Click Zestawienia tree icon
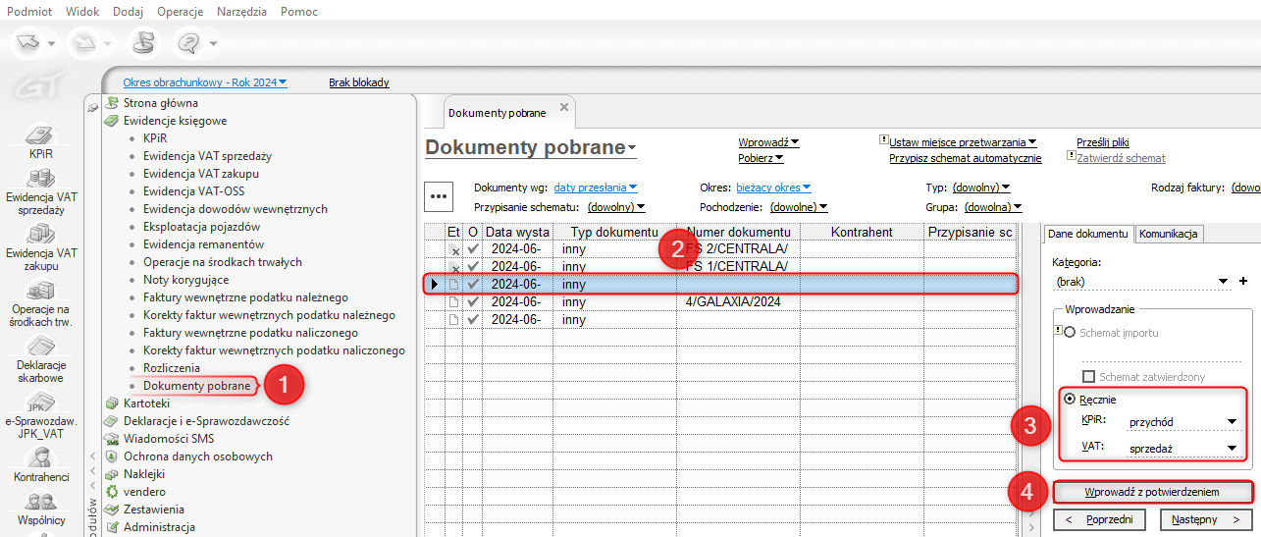 [x=112, y=510]
